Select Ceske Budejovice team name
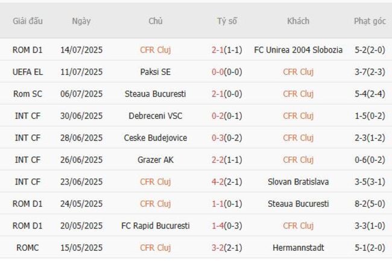The width and height of the screenshot is (392, 261). [156, 137]
